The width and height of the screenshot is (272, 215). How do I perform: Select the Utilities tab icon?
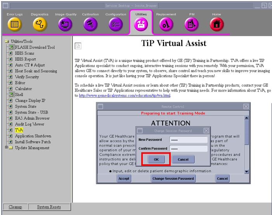pos(141,25)
